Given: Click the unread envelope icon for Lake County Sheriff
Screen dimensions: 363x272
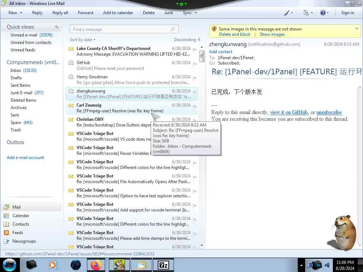Looking at the screenshot, I should 71,49.
